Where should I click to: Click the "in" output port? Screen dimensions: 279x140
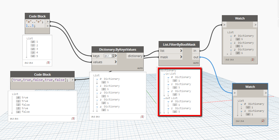tap(196, 51)
